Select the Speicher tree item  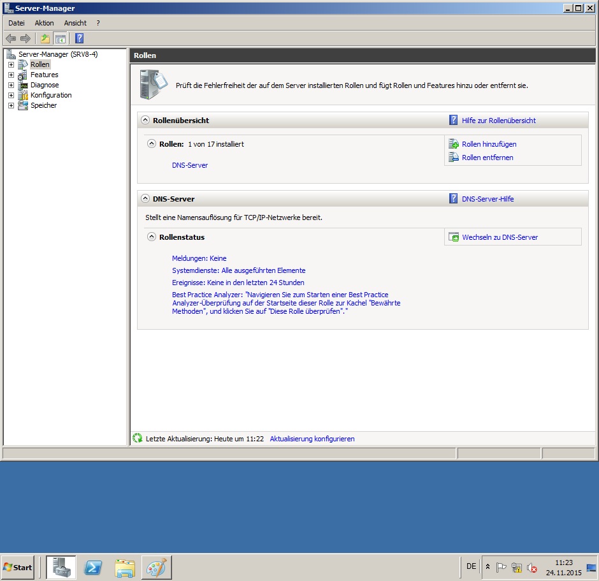(43, 105)
